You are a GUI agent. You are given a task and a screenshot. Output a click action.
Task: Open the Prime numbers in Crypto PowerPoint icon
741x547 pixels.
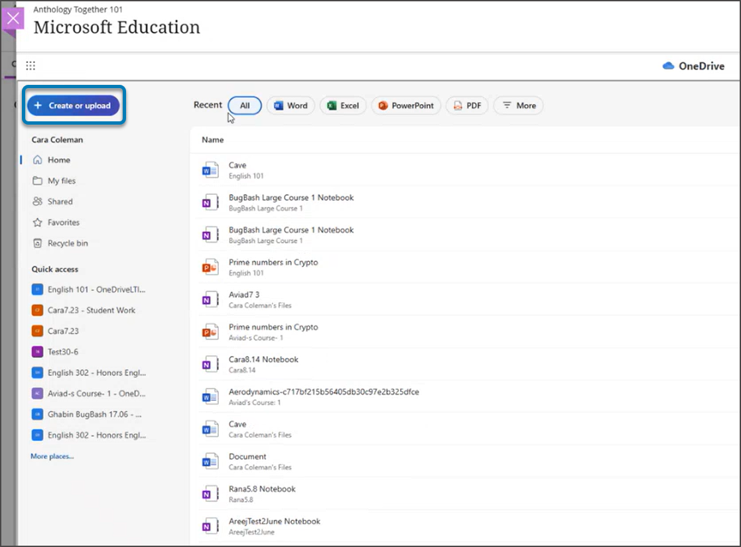coord(210,267)
